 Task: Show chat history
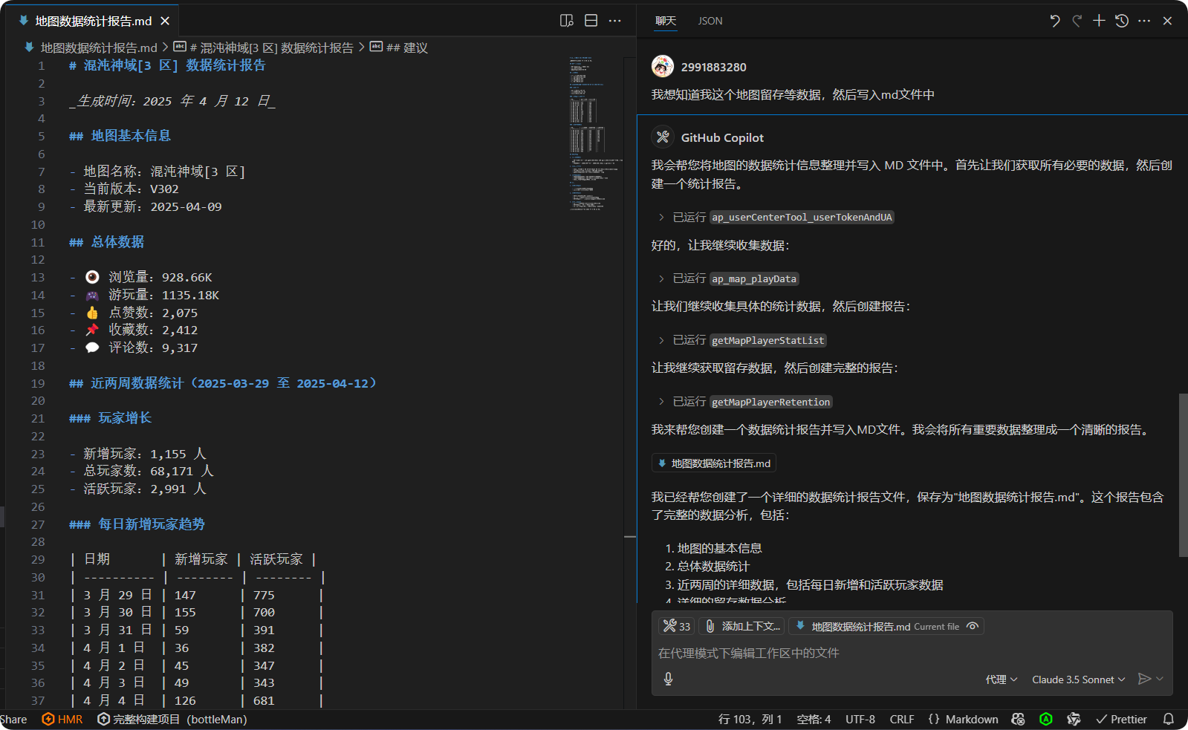[1122, 21]
